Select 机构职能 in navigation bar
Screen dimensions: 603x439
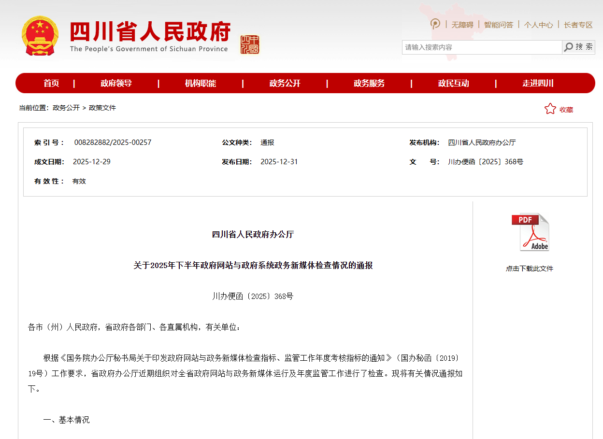tap(201, 83)
